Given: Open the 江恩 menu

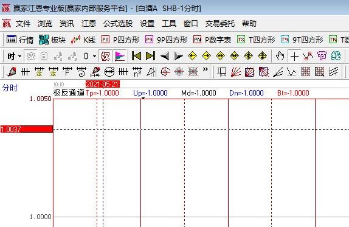Looking at the screenshot, I should (89, 23).
